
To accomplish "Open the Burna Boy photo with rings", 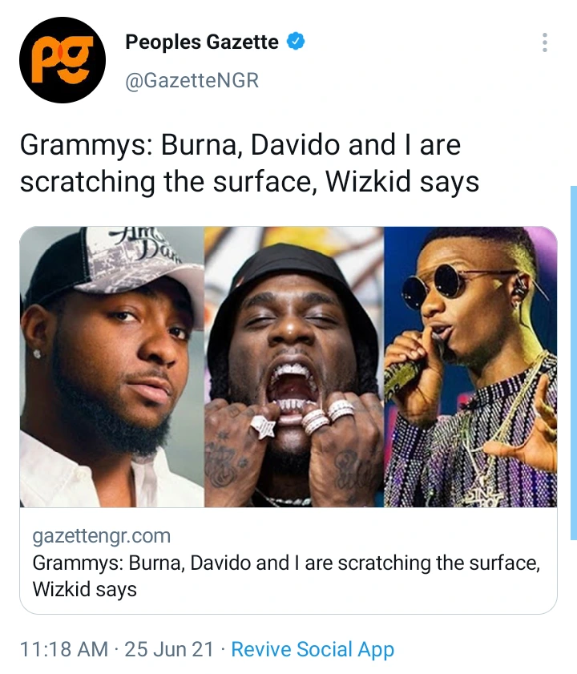I will click(x=294, y=367).
